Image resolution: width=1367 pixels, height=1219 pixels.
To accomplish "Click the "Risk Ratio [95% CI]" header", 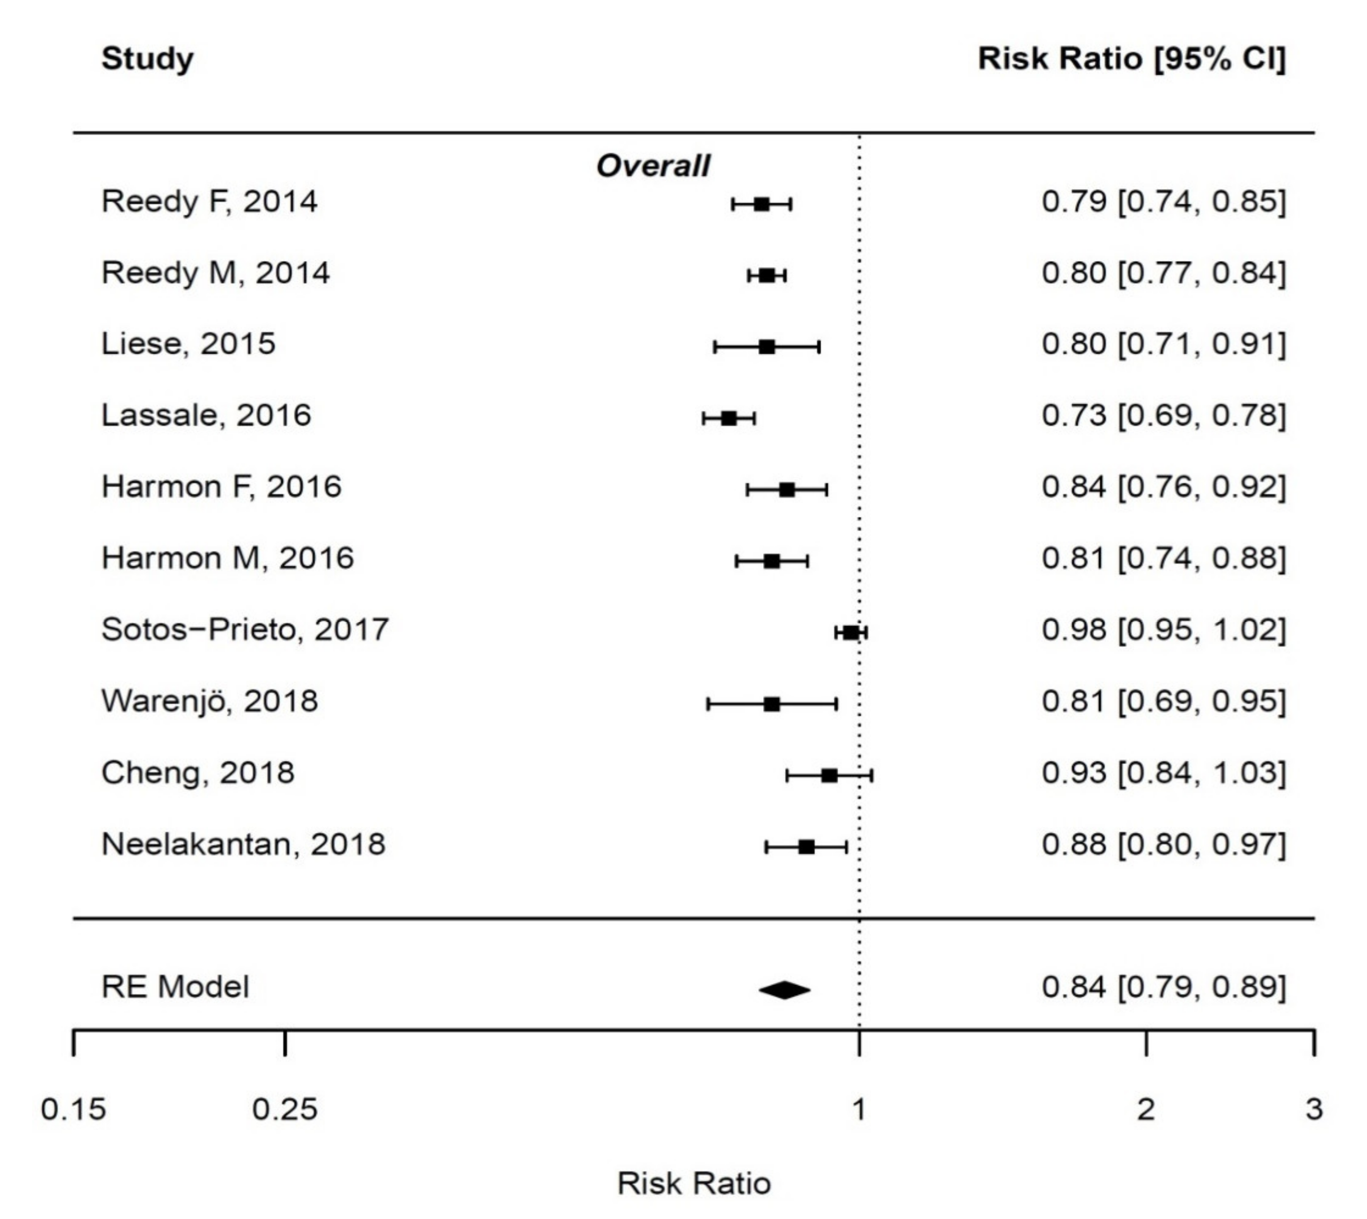I will click(1131, 59).
